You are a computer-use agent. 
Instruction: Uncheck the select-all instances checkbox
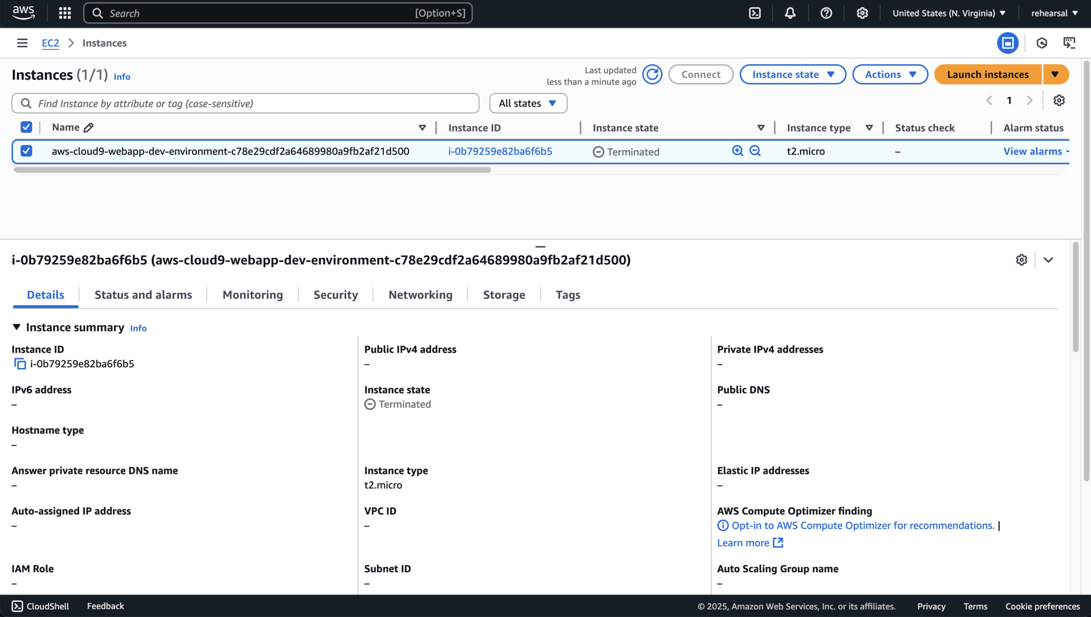click(27, 127)
